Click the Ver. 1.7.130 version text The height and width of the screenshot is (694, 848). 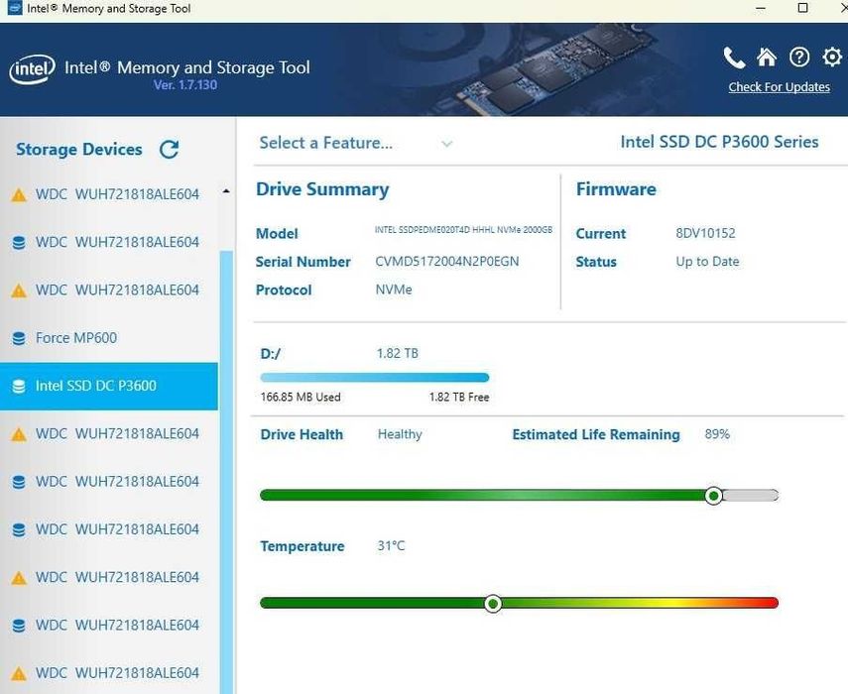(184, 85)
